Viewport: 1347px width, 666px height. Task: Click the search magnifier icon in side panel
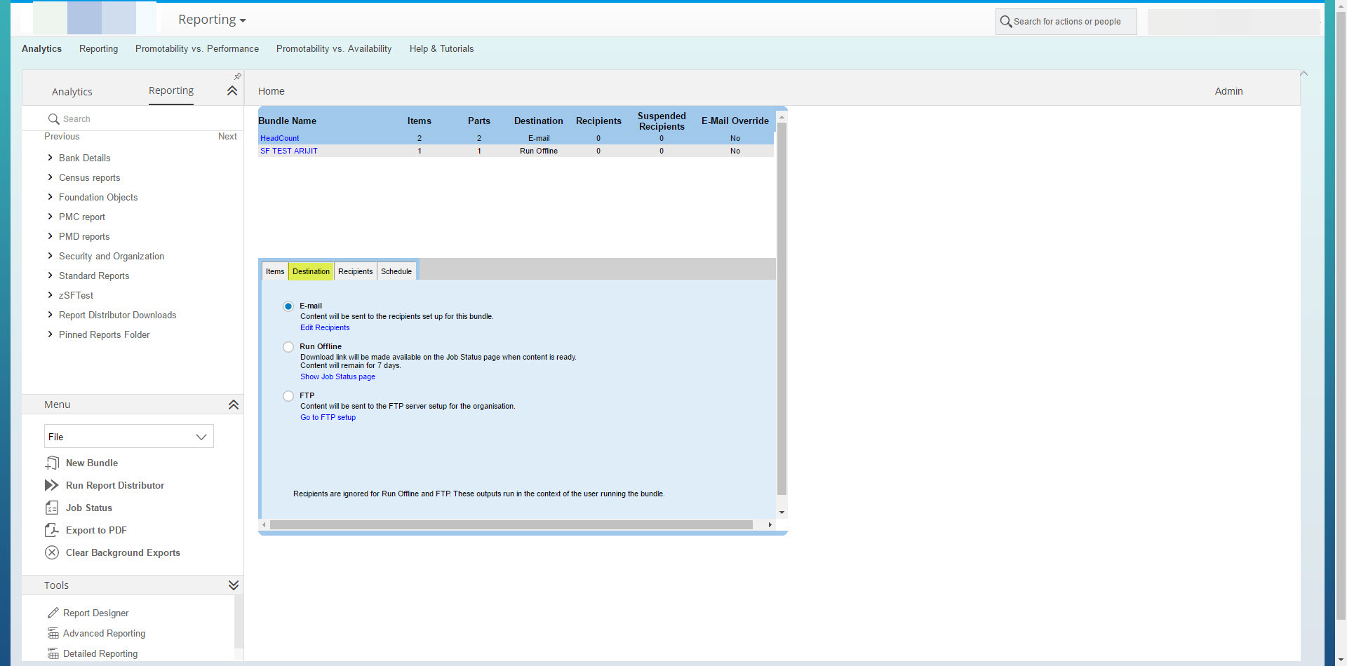pyautogui.click(x=53, y=119)
